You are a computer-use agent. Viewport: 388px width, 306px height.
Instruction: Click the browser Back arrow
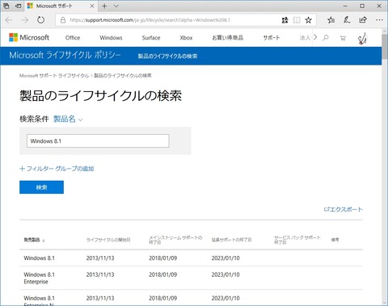click(9, 20)
